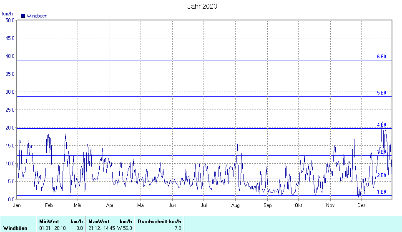Click the chart title Jahr 2023
This screenshot has width=402, height=232.
point(202,7)
